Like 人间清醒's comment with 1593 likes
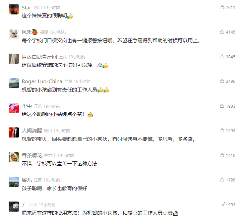The image size is (246, 220). pyautogui.click(x=222, y=130)
